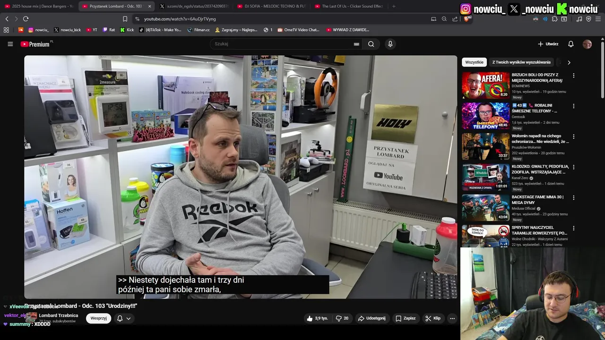Open the Lombard Trzebnica channel avatar
Viewport: 605px width, 340px height.
pyautogui.click(x=31, y=318)
